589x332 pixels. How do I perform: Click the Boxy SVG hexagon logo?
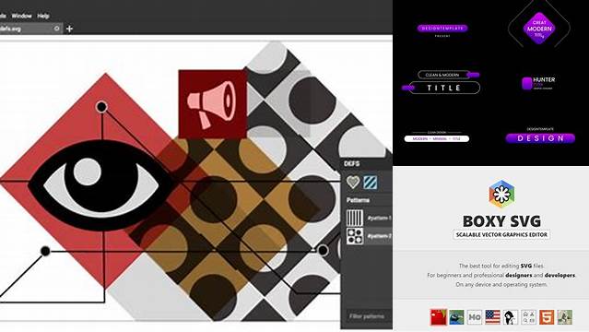click(x=501, y=194)
